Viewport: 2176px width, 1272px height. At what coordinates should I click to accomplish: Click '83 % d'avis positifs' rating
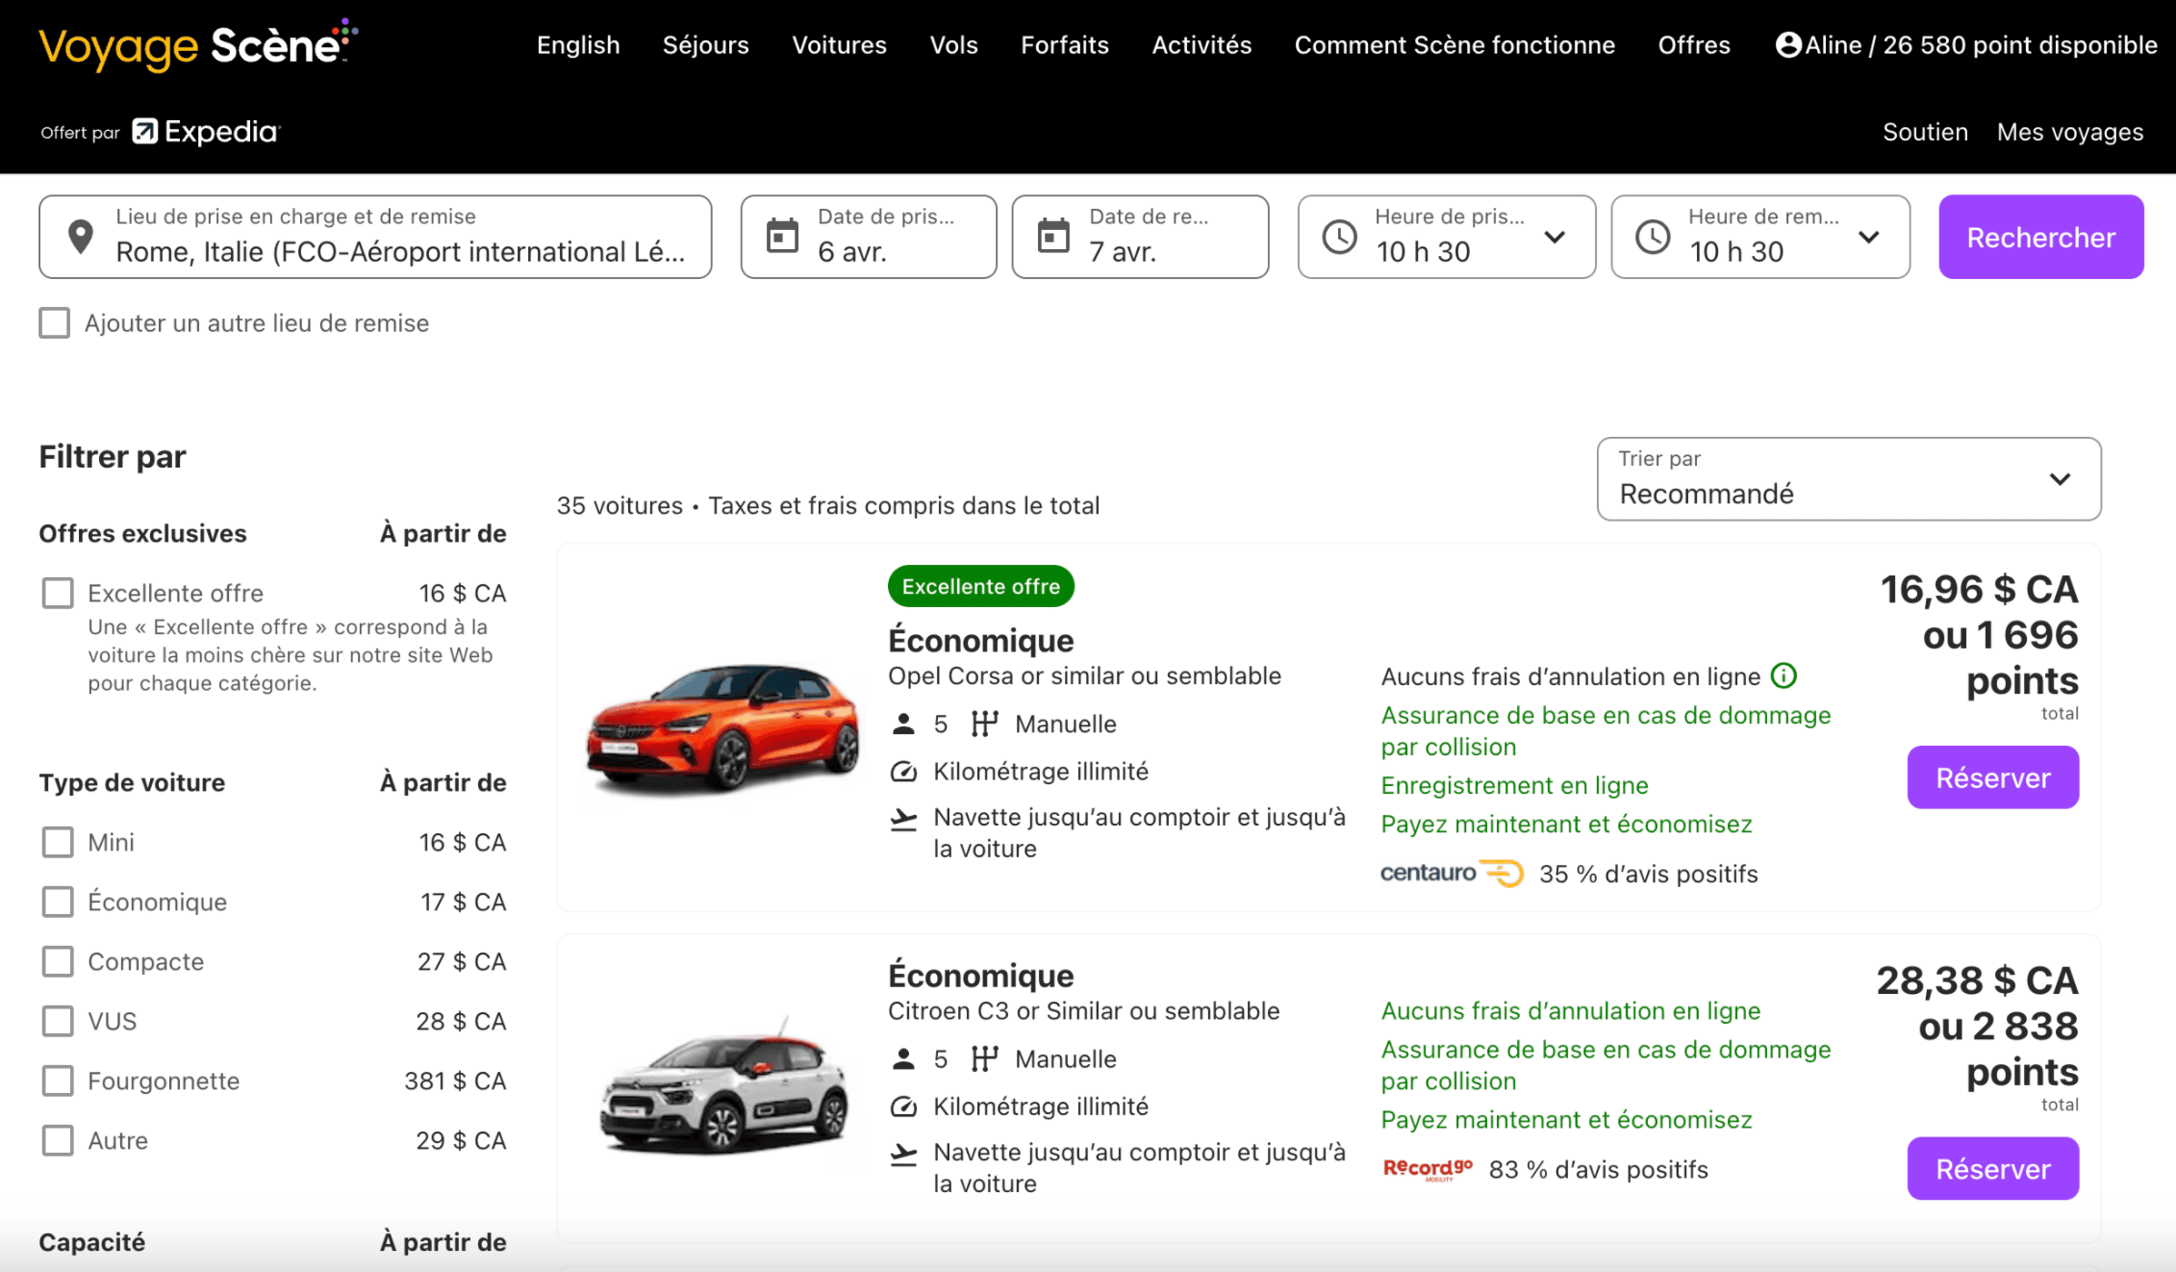pos(1598,1169)
